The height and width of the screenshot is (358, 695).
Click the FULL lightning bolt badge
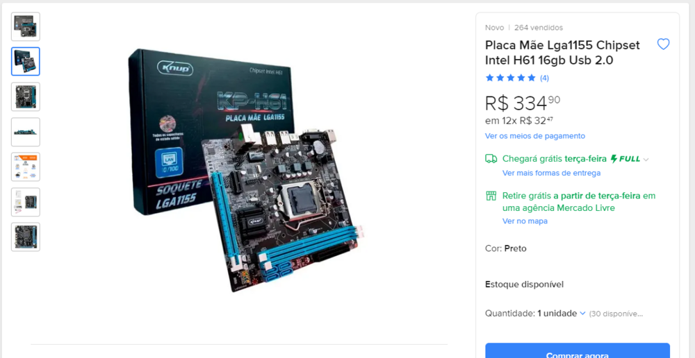pos(625,159)
